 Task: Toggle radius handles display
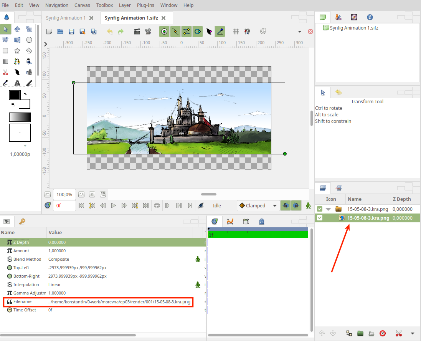click(x=198, y=31)
